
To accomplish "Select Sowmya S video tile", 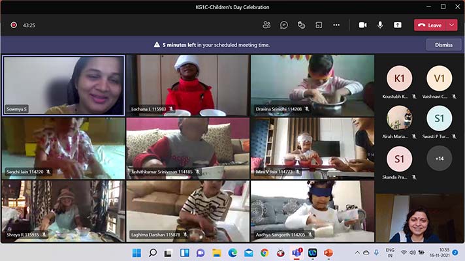I will 63,85.
